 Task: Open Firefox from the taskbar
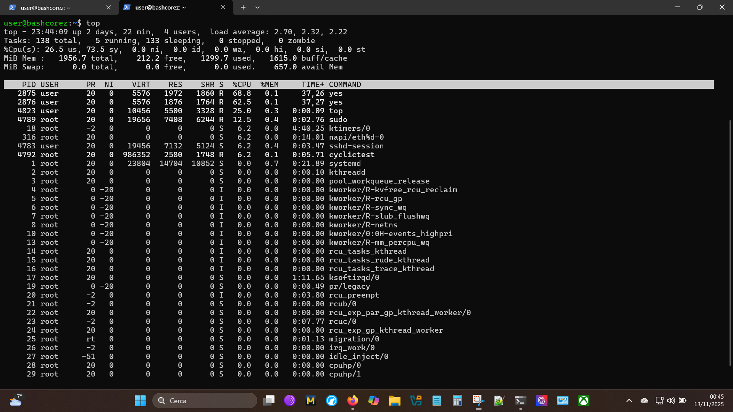[352, 401]
